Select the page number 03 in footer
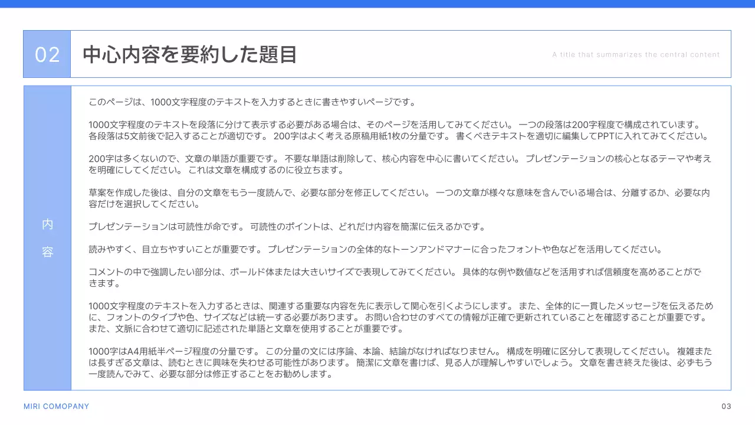The image size is (755, 425). click(x=726, y=406)
